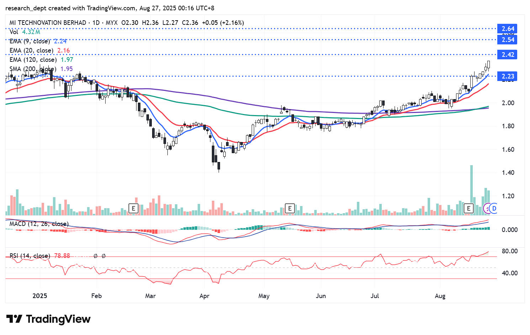
Task: Select the 2.64 price line label
Action: click(x=508, y=29)
